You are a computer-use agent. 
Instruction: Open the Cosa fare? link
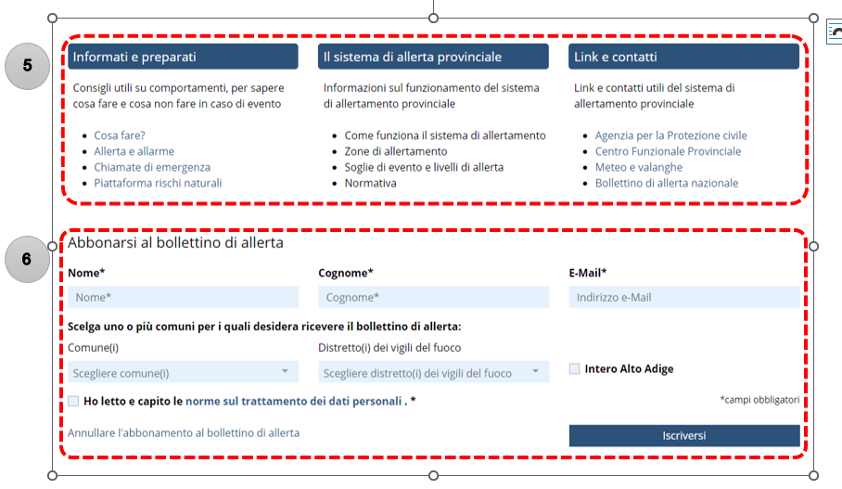tap(120, 135)
